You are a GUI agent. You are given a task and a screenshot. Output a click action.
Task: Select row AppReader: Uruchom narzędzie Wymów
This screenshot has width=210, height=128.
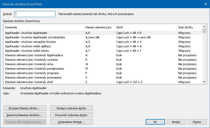[102, 42]
